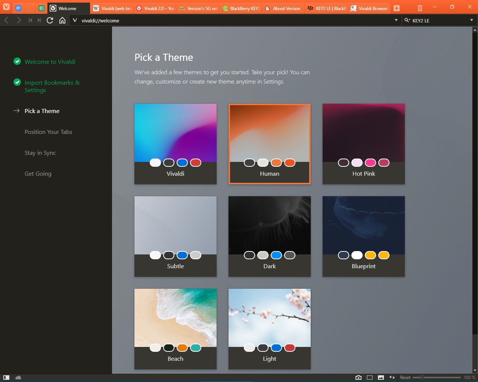Image resolution: width=478 pixels, height=382 pixels.
Task: Expand the address bar dropdown arrow
Action: pyautogui.click(x=396, y=20)
